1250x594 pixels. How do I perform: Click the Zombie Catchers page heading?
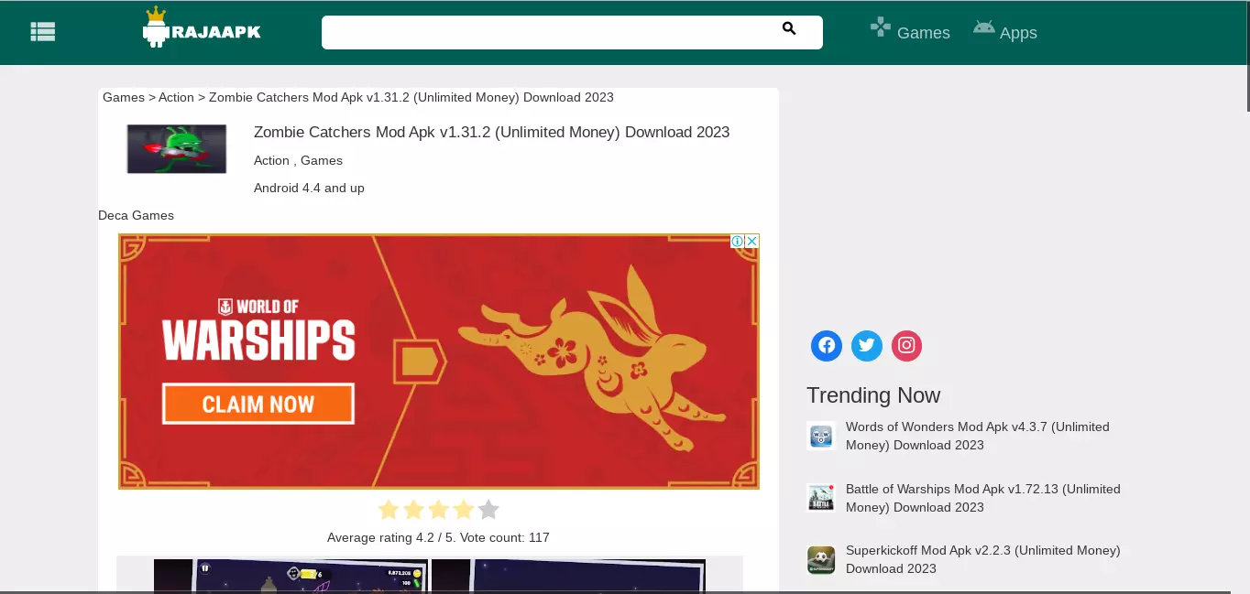pyautogui.click(x=491, y=132)
